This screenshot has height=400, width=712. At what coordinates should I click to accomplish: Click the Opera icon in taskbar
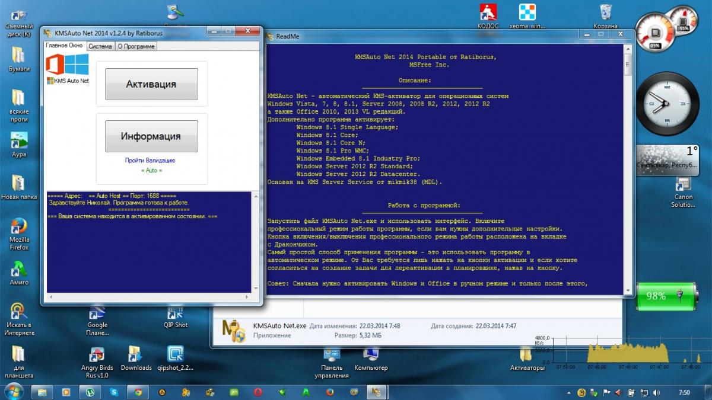coord(258,392)
